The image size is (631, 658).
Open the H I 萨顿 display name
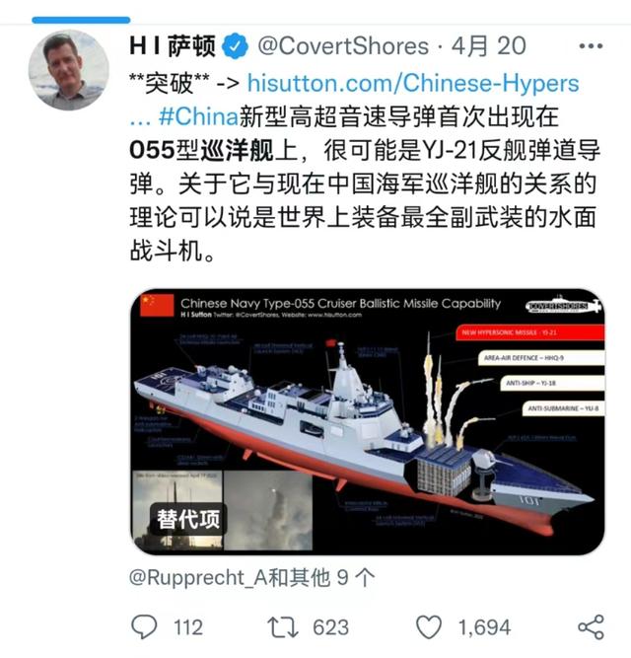pyautogui.click(x=173, y=45)
